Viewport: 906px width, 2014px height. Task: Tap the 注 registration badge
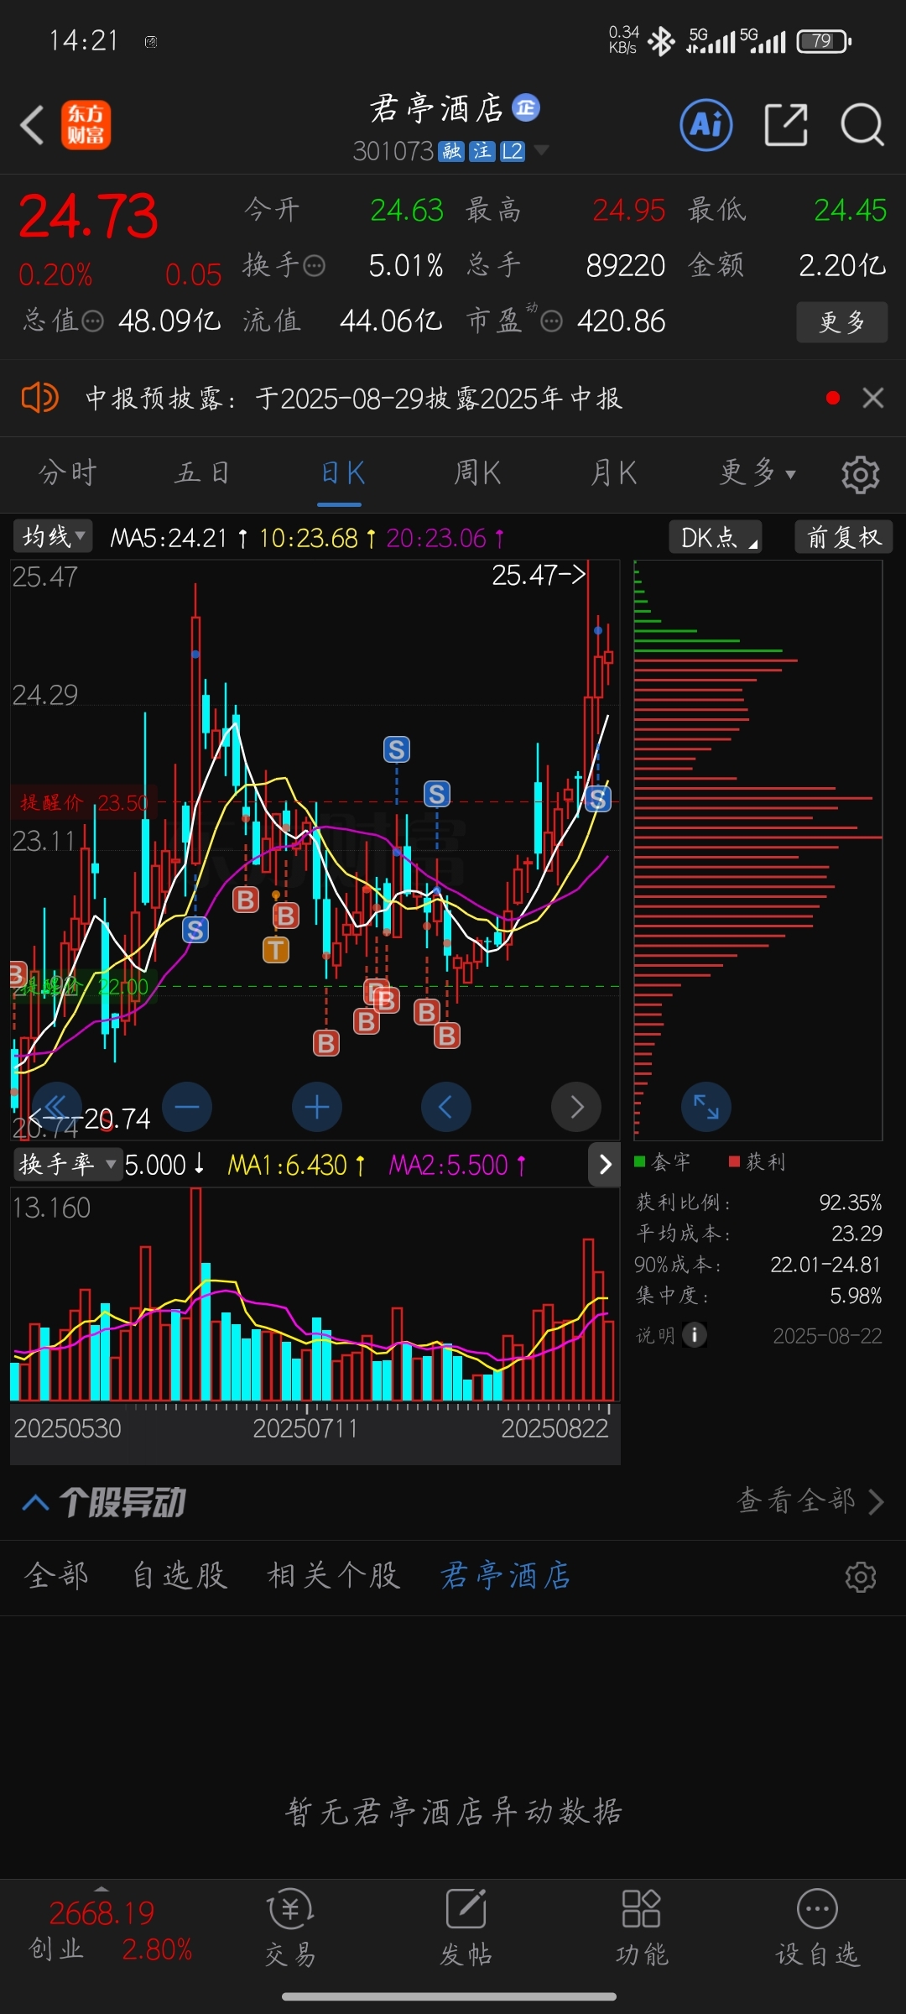(x=482, y=151)
